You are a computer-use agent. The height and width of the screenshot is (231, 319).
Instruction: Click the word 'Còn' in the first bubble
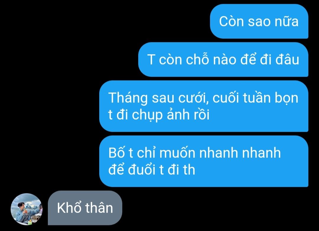[231, 21]
